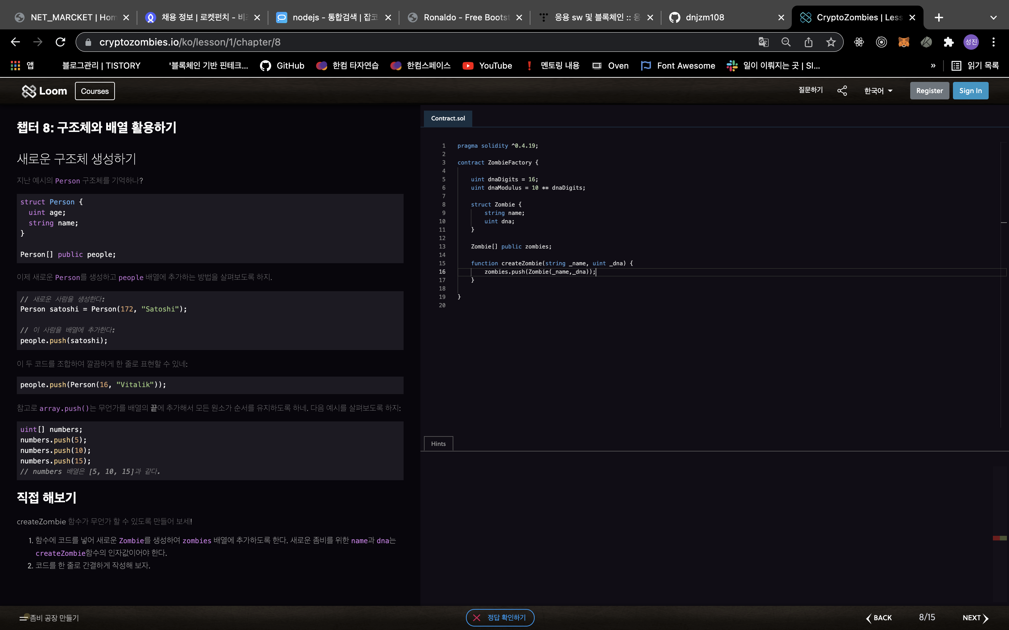Image resolution: width=1009 pixels, height=630 pixels.
Task: Open the Extensions puzzle icon
Action: tap(948, 42)
